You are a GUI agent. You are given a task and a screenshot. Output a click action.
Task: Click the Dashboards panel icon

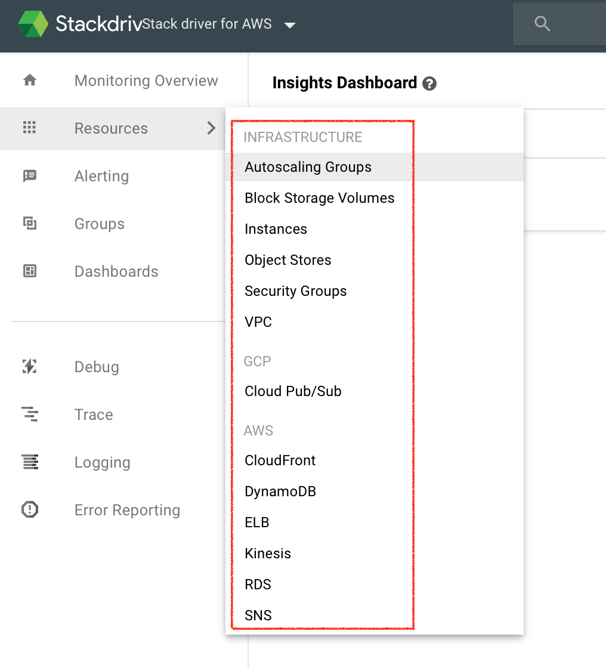coord(29,271)
